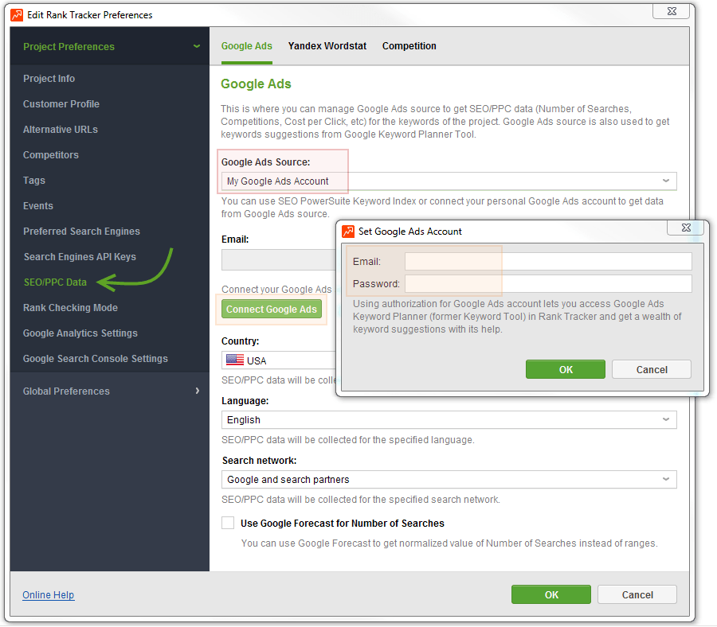Image resolution: width=717 pixels, height=627 pixels.
Task: Click the Rank Tracker logo in the preferences title bar
Action: [x=17, y=14]
